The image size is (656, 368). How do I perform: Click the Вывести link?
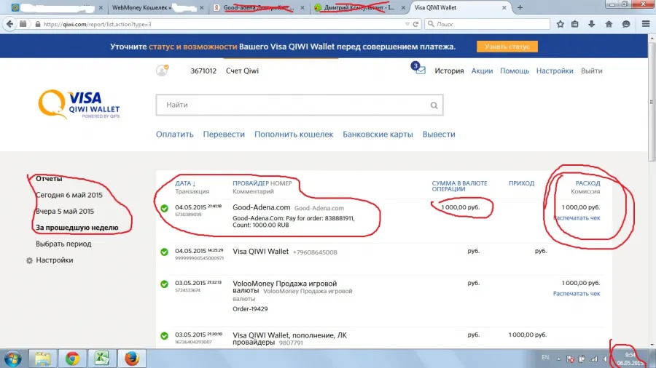(x=439, y=135)
